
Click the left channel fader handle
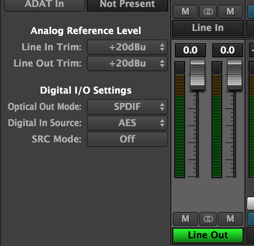[x=197, y=75]
